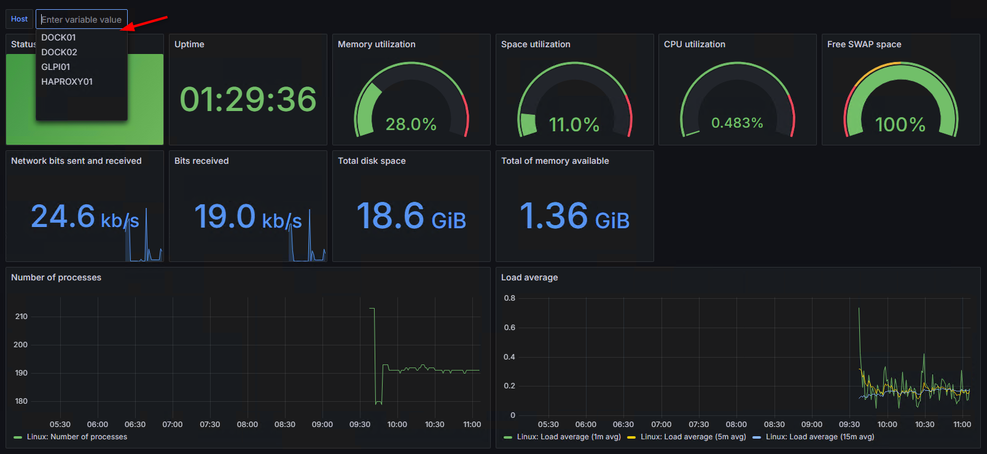Toggle the Load average (15m avg) legend series
The image size is (987, 454).
click(819, 437)
